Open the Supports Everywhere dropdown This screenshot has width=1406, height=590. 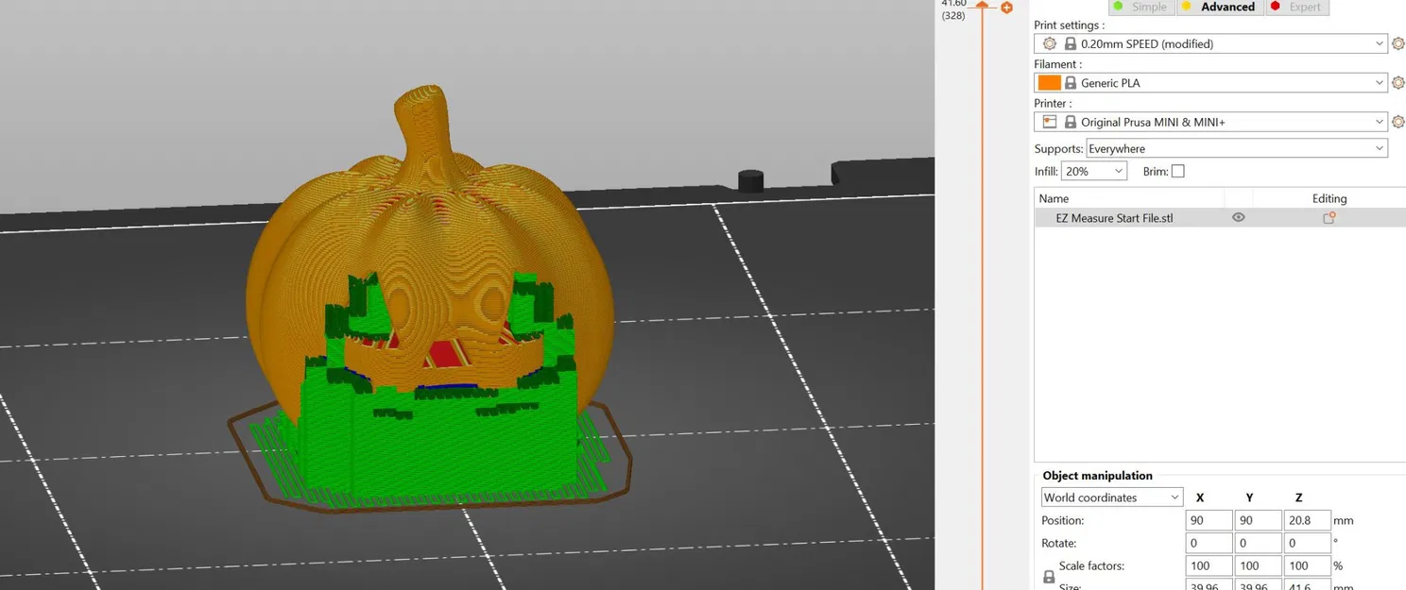point(1237,148)
